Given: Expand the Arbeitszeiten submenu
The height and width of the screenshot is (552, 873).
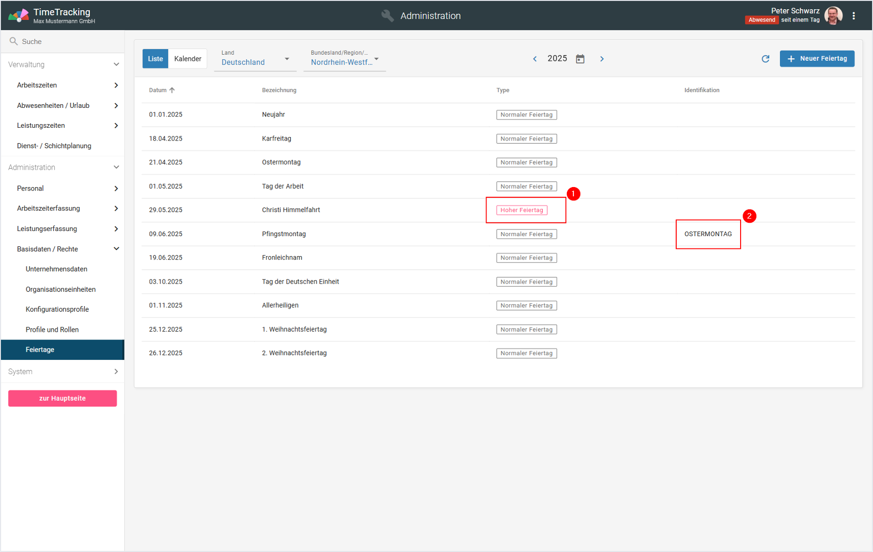Looking at the screenshot, I should click(x=116, y=85).
